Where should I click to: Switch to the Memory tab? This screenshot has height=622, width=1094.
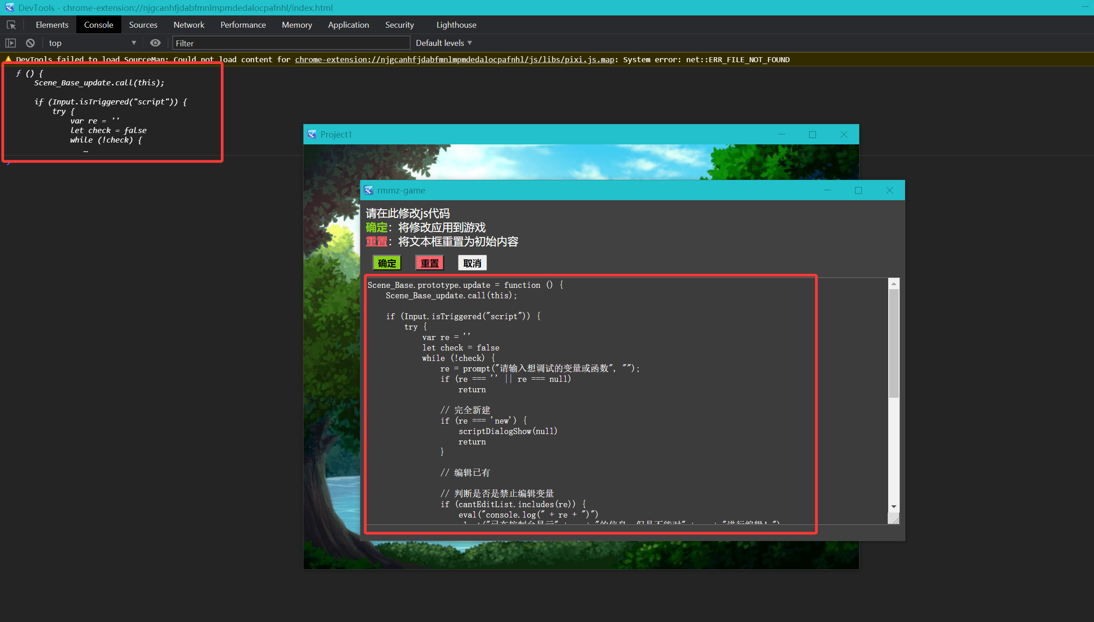[x=297, y=25]
